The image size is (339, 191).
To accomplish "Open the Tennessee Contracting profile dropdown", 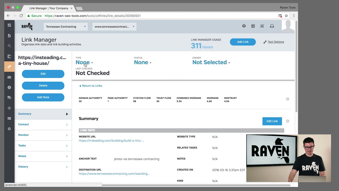I will (x=66, y=27).
